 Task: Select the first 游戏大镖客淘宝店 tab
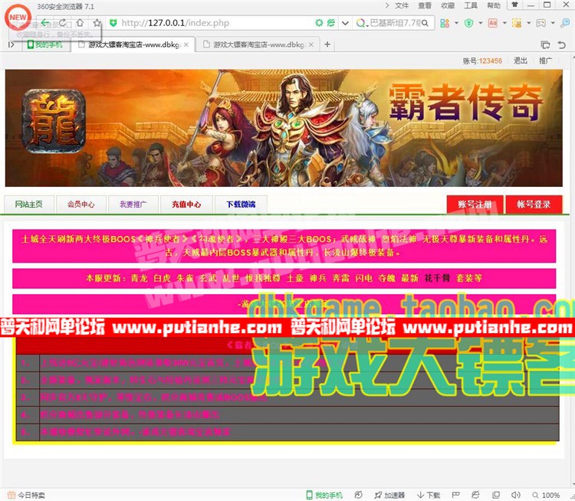(131, 44)
